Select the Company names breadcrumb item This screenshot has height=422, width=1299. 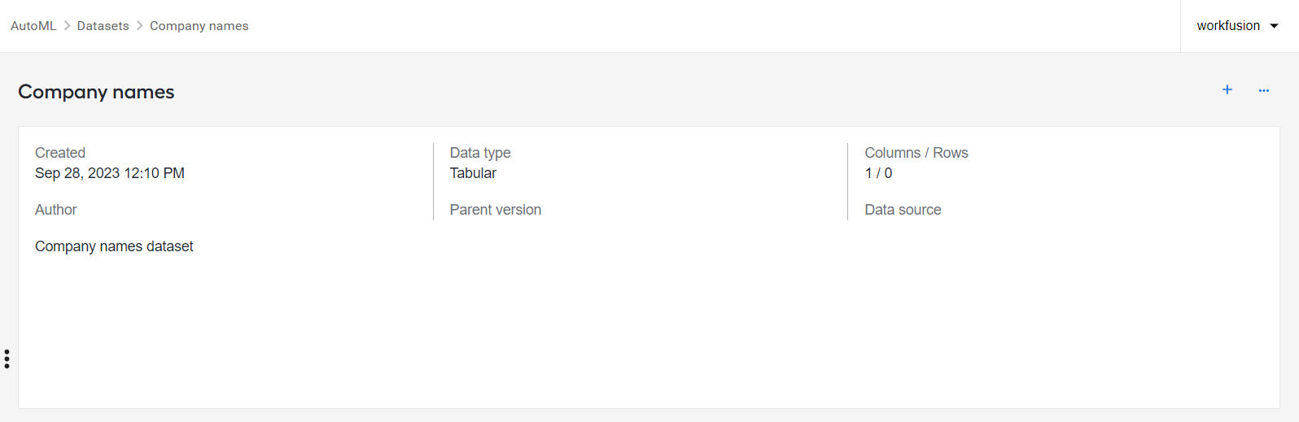[199, 26]
